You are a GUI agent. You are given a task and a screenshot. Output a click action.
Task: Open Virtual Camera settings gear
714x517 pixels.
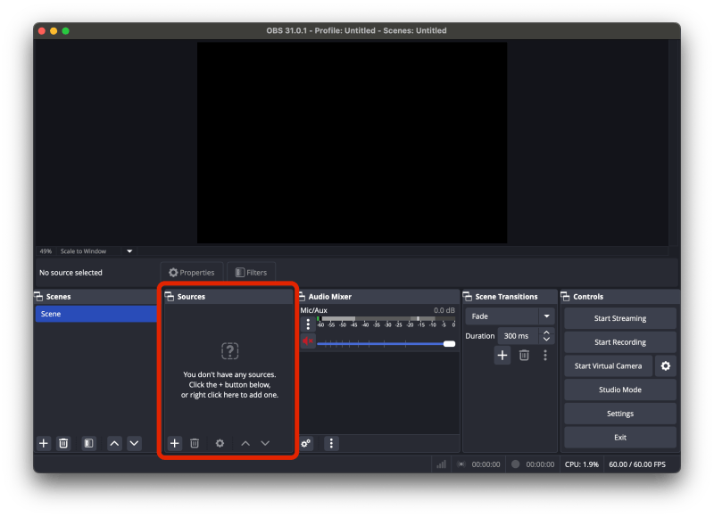(665, 365)
